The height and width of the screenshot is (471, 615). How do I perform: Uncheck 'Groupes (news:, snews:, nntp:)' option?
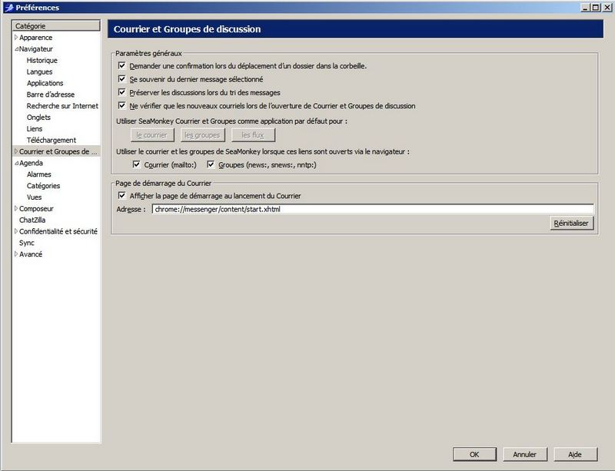point(211,164)
